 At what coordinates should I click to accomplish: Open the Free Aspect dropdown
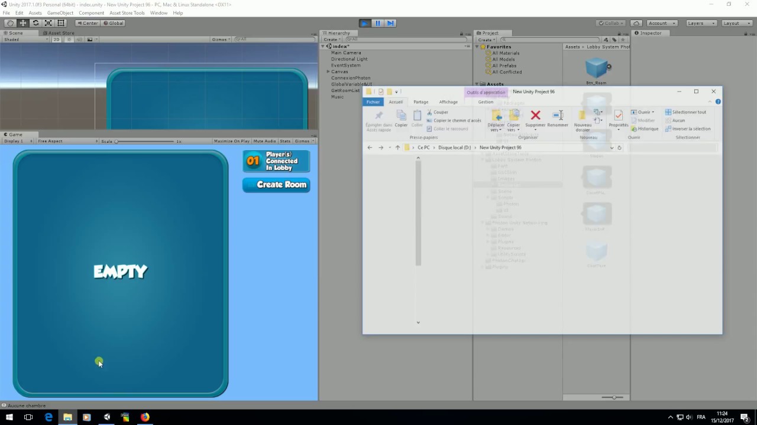click(x=67, y=141)
